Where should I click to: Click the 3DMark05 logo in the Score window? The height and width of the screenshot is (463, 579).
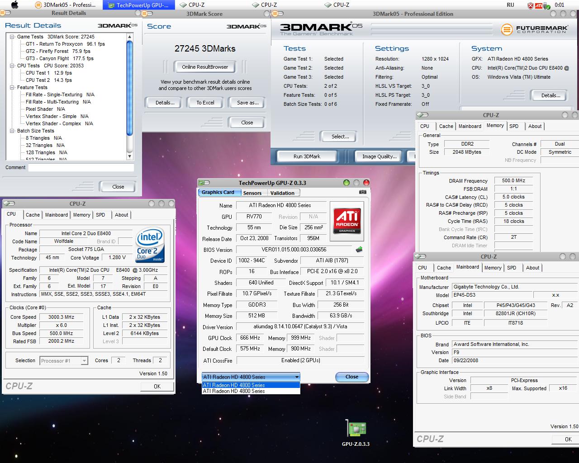pyautogui.click(x=247, y=26)
